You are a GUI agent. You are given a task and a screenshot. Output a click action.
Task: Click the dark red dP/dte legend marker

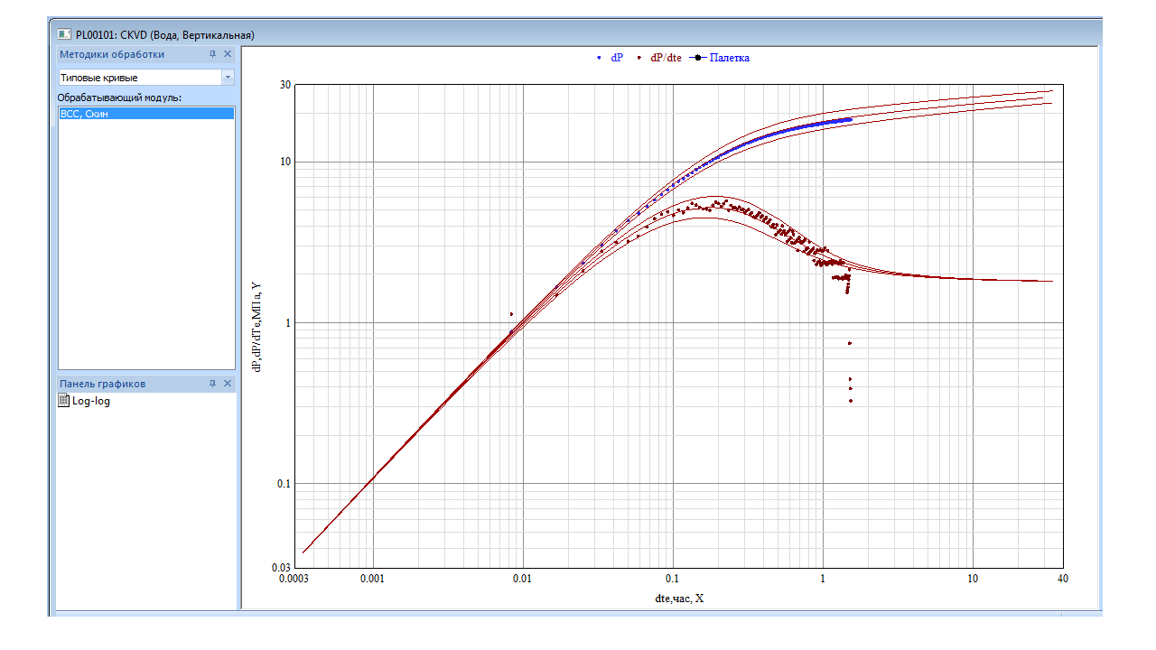coord(639,58)
